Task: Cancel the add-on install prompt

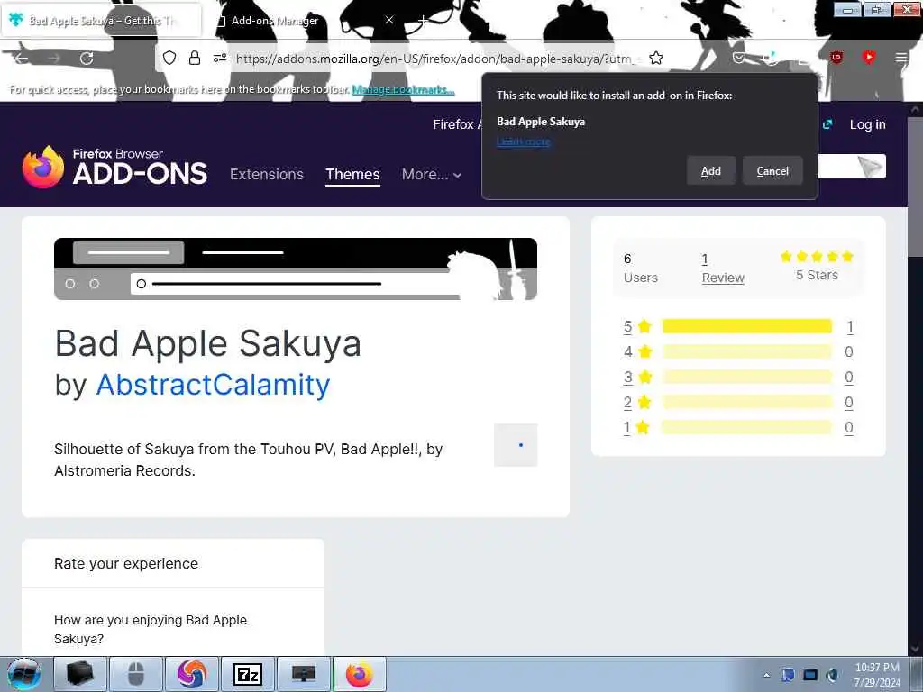Action: tap(772, 170)
